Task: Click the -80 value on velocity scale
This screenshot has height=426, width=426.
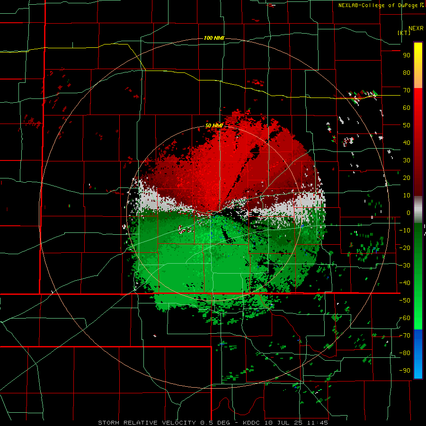Action: (405, 353)
